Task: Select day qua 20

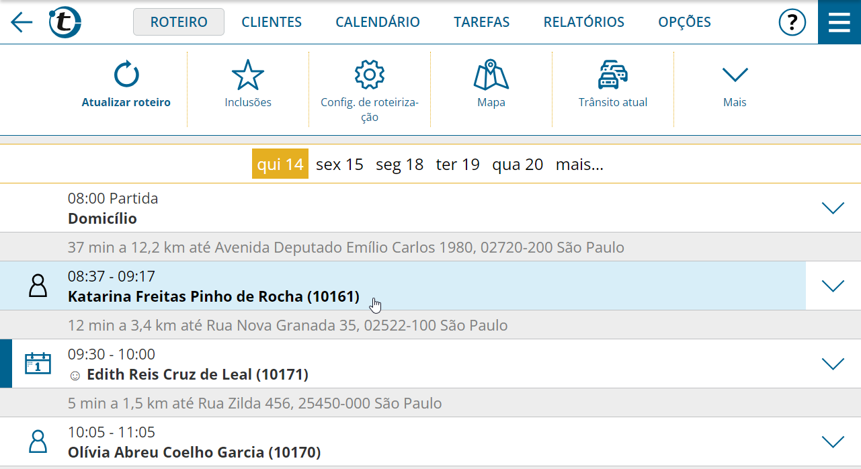Action: pos(518,164)
